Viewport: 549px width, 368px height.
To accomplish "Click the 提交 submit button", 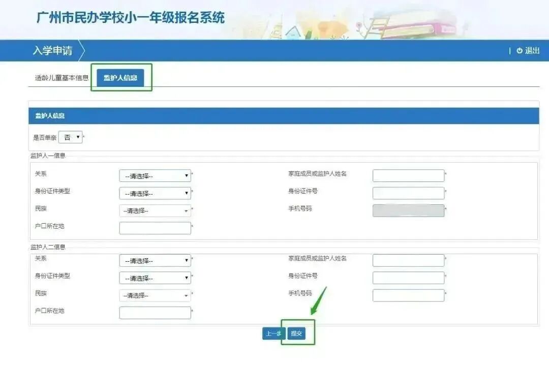I will (297, 334).
